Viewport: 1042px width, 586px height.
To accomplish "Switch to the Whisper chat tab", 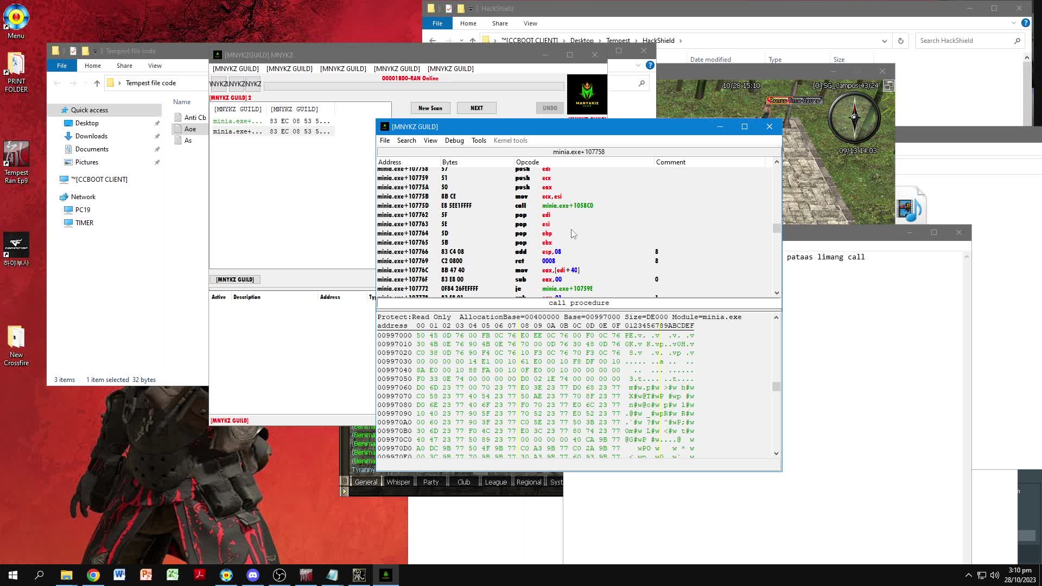I will click(x=398, y=482).
